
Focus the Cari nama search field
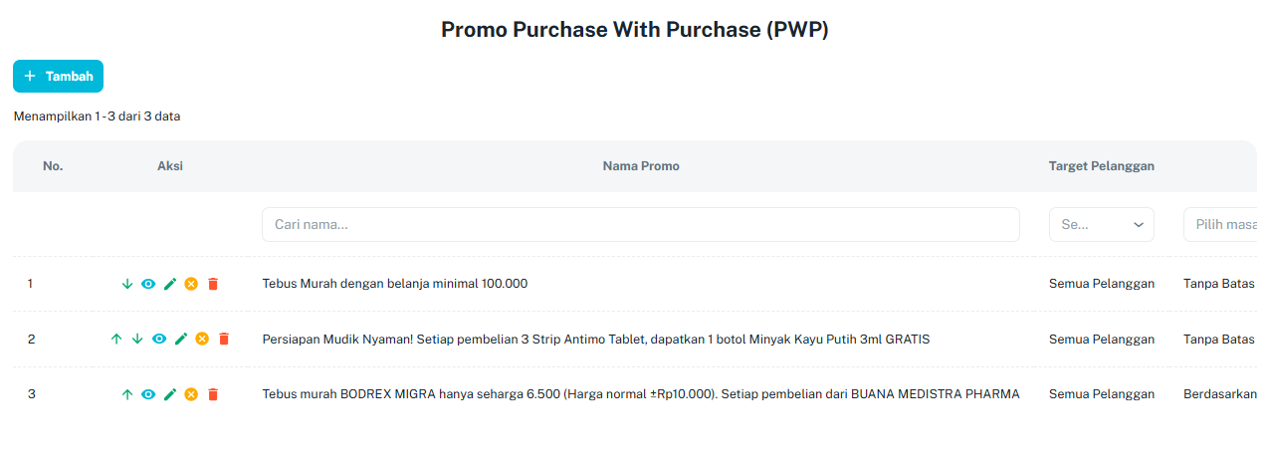pyautogui.click(x=640, y=225)
